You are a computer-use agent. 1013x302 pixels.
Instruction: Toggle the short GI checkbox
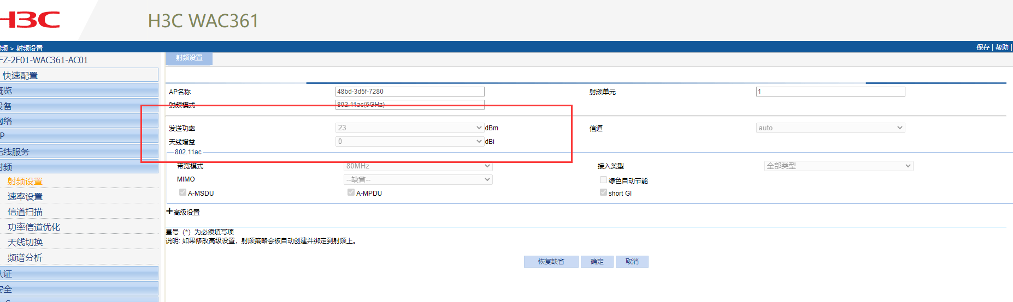click(x=603, y=192)
